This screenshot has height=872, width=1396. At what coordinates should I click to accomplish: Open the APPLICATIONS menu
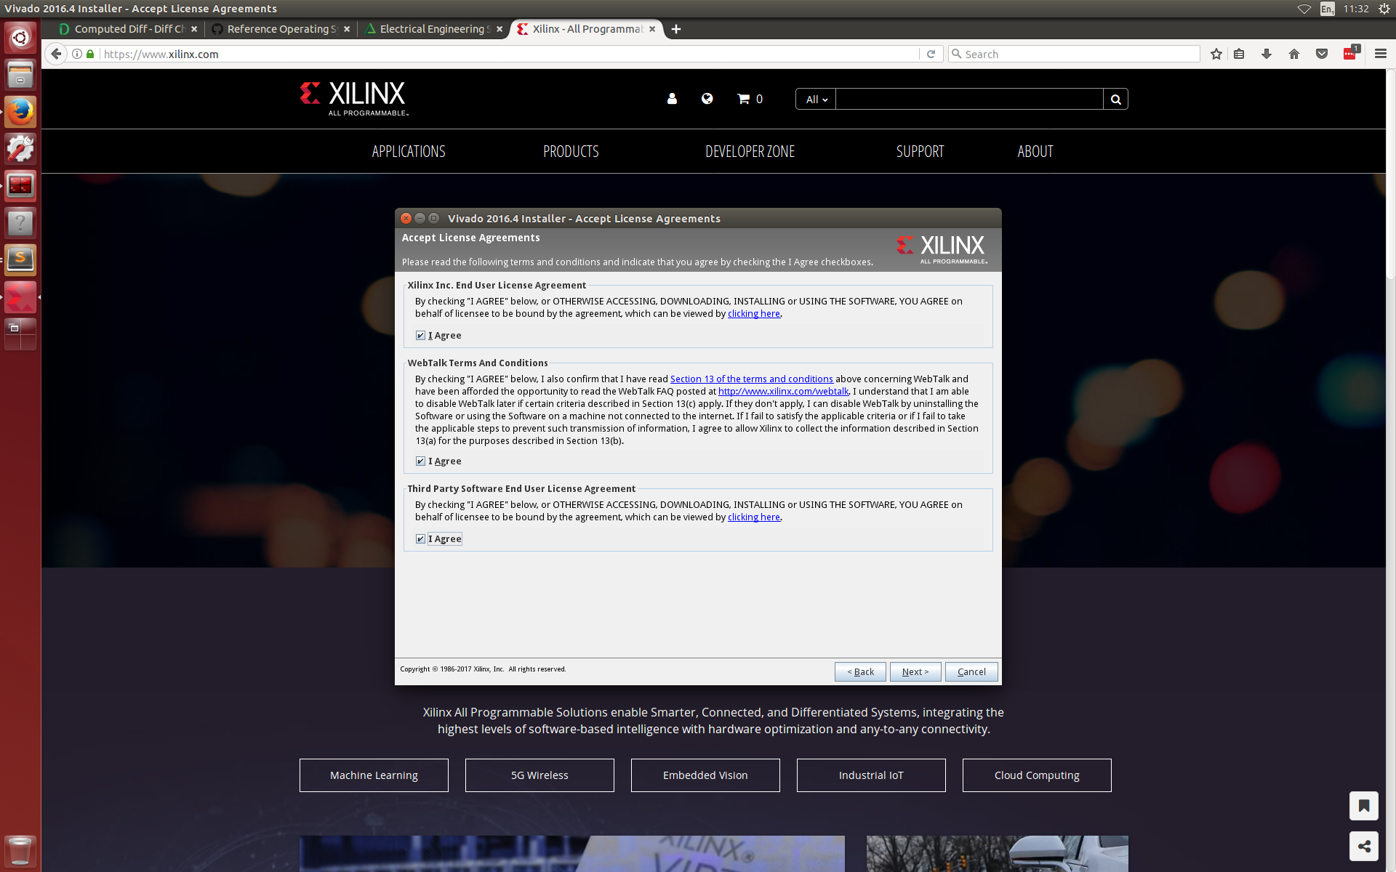click(409, 151)
